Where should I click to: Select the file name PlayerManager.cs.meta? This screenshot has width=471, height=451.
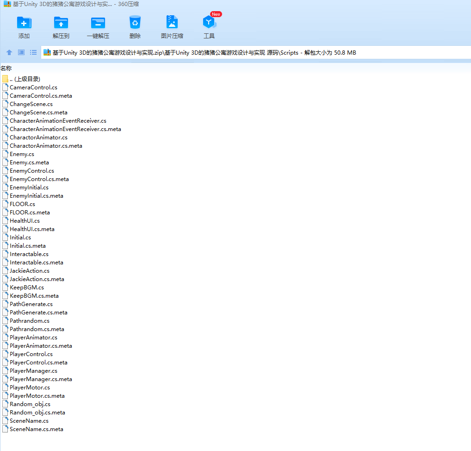(41, 379)
